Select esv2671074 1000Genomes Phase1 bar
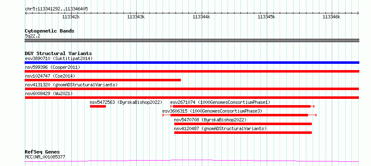The height and width of the screenshot is (166, 371). [x=242, y=106]
